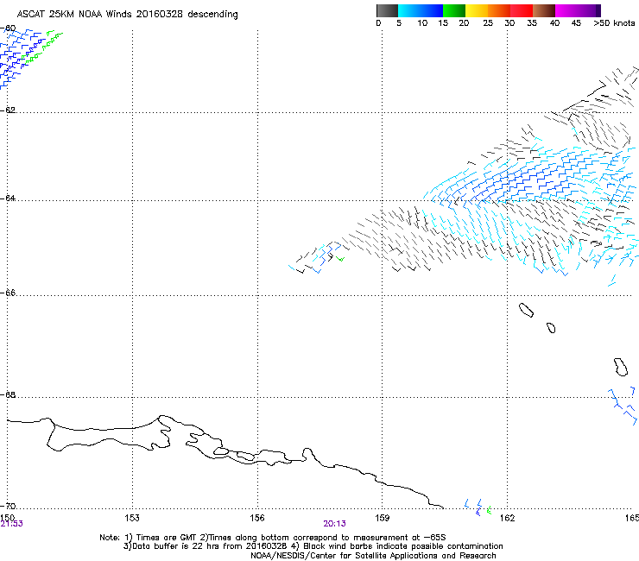
Task: Click latitude label -68
Action: coord(9,394)
